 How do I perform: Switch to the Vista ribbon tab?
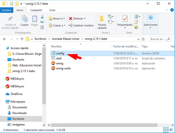click(52, 10)
